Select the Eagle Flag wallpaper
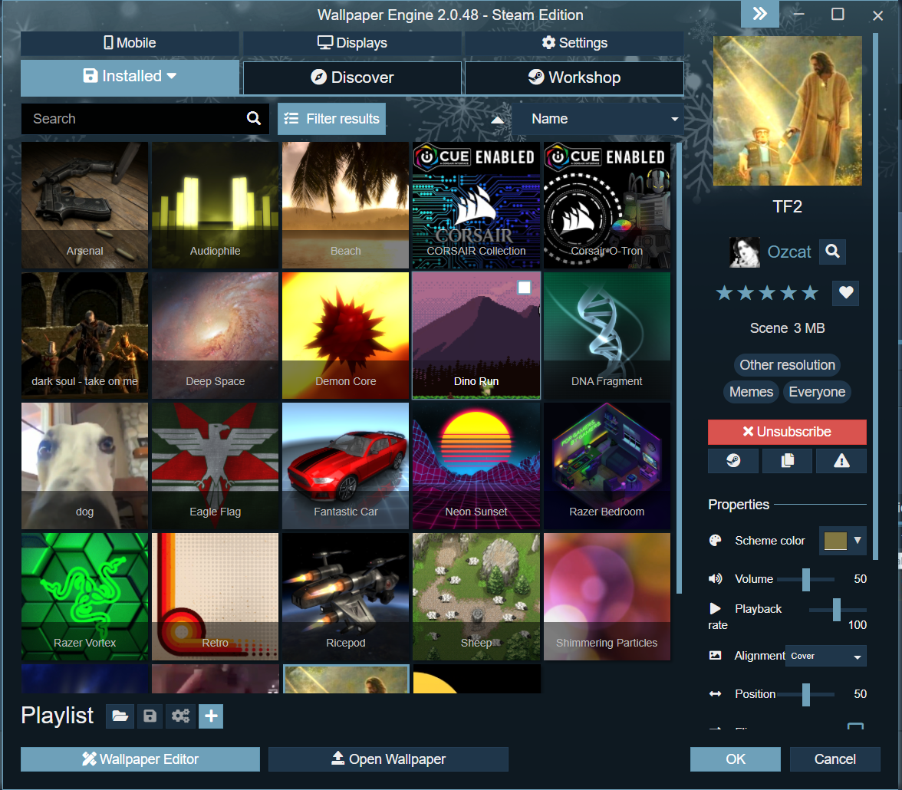The width and height of the screenshot is (902, 790). [x=215, y=466]
